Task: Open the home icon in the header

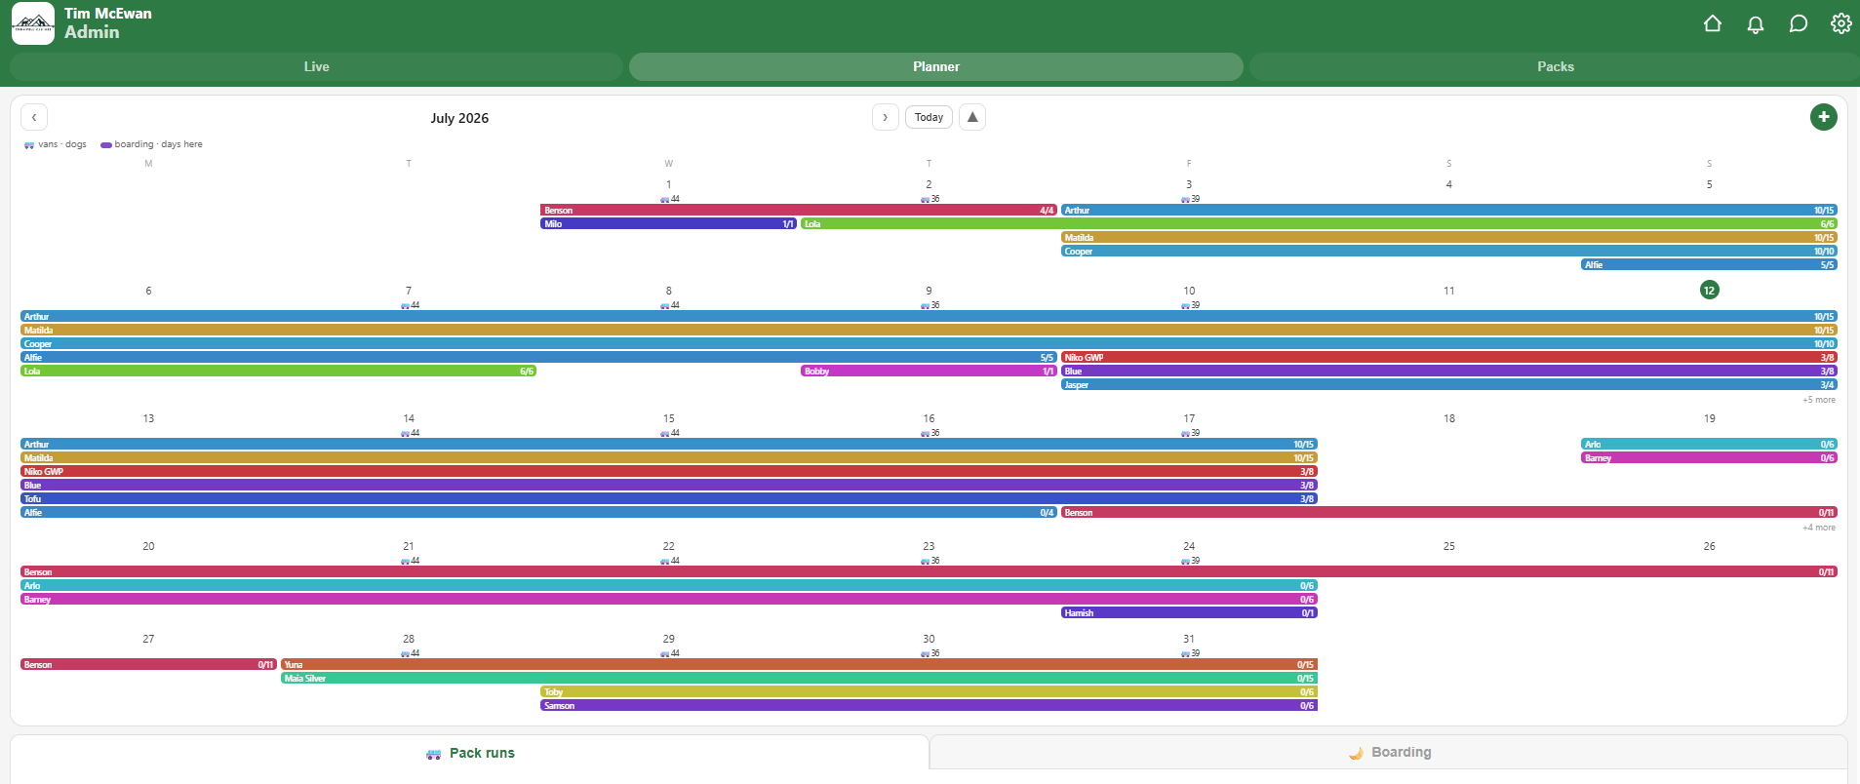Action: pos(1712,23)
